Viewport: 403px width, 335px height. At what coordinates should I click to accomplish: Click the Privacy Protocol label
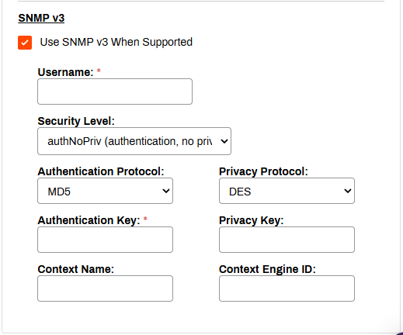(263, 171)
